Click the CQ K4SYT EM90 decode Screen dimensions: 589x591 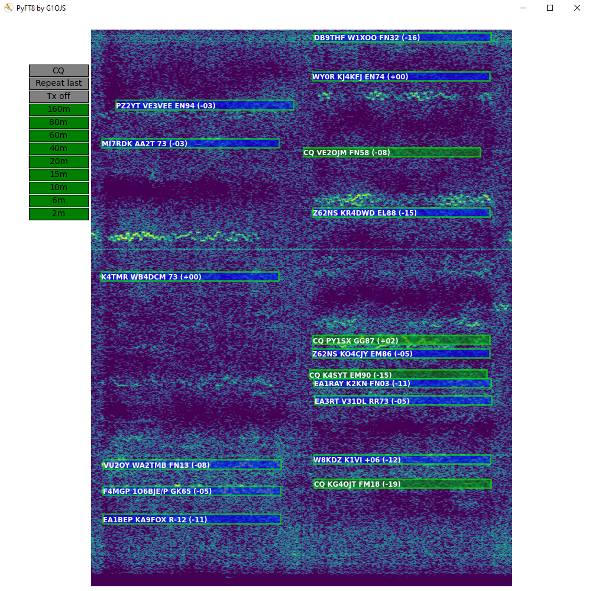pos(397,374)
